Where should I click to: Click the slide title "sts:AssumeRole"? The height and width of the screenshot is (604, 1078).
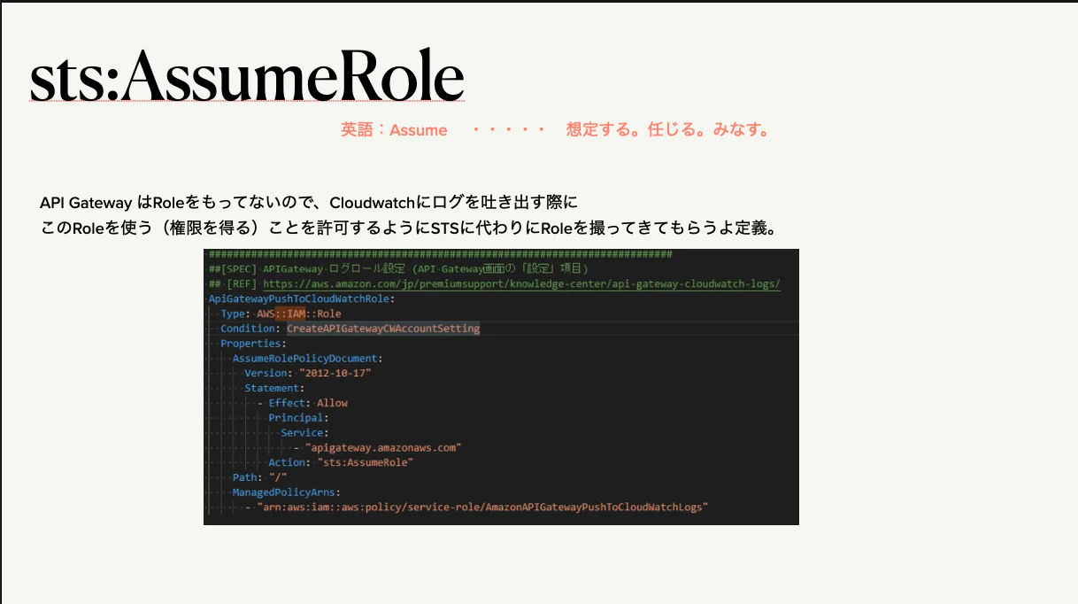(x=247, y=78)
